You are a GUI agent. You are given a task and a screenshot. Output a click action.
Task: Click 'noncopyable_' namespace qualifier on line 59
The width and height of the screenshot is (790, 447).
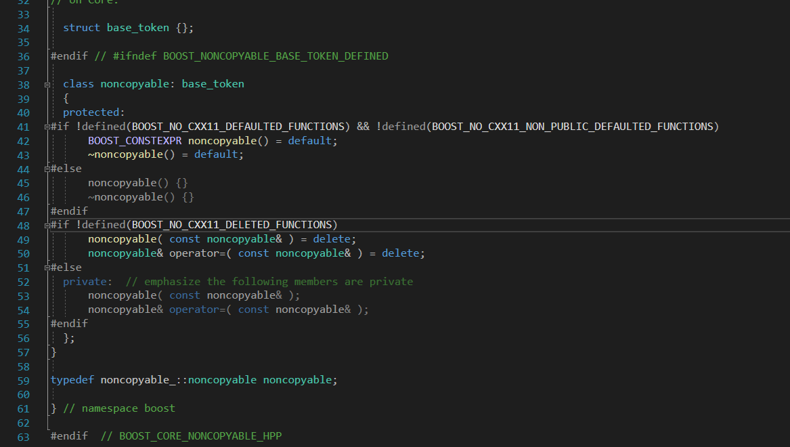(x=138, y=379)
